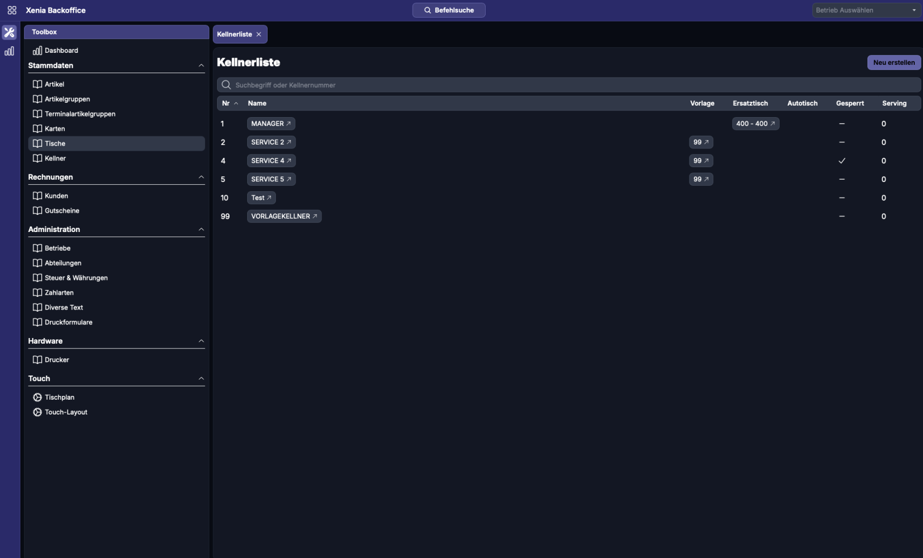Toggle the Gesperrt checkmark for SERVICE 4
Viewport: 923px width, 558px height.
coord(842,161)
